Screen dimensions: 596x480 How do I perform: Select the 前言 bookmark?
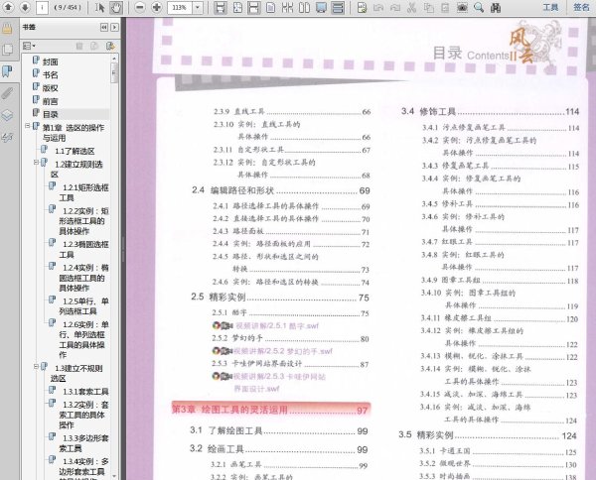pyautogui.click(x=51, y=101)
